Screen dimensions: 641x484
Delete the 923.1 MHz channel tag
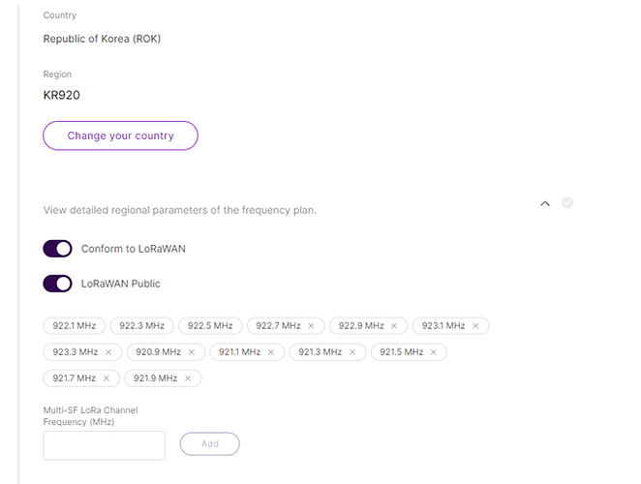tap(475, 326)
